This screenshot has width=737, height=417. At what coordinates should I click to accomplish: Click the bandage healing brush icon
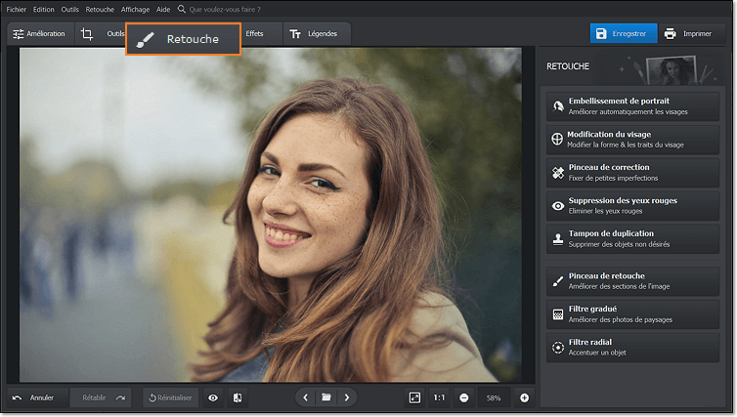(x=558, y=173)
